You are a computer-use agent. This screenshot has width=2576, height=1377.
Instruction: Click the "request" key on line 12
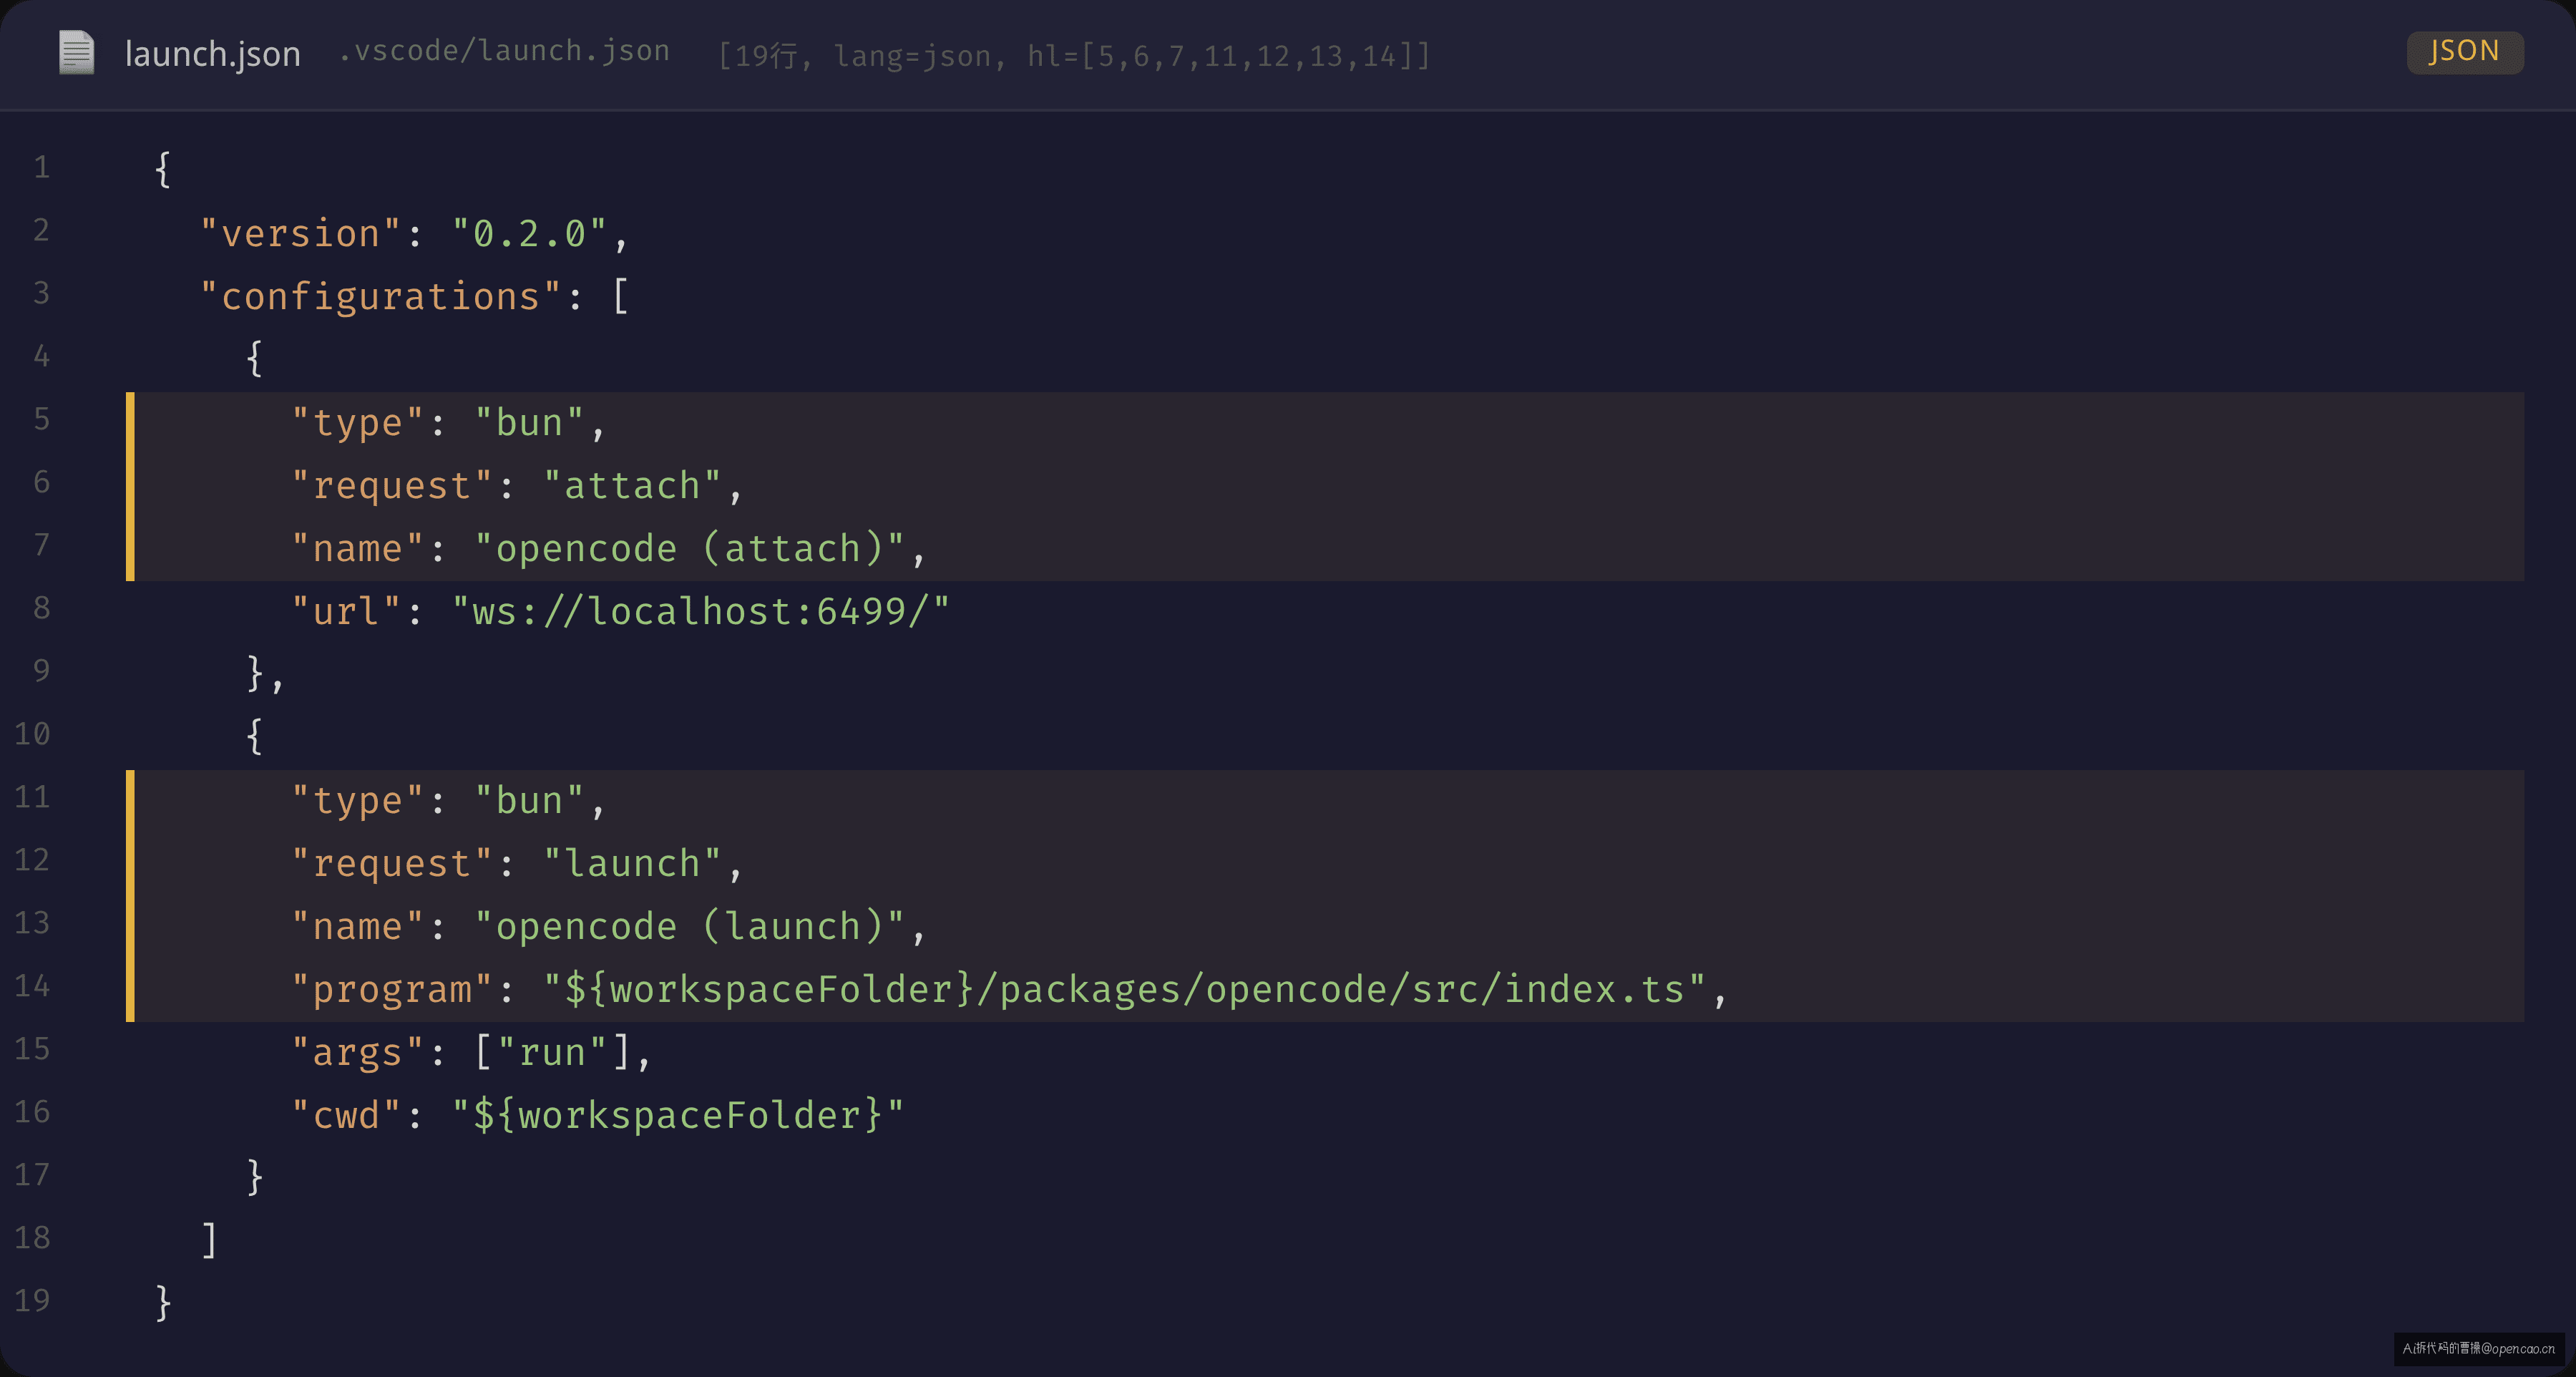[392, 864]
